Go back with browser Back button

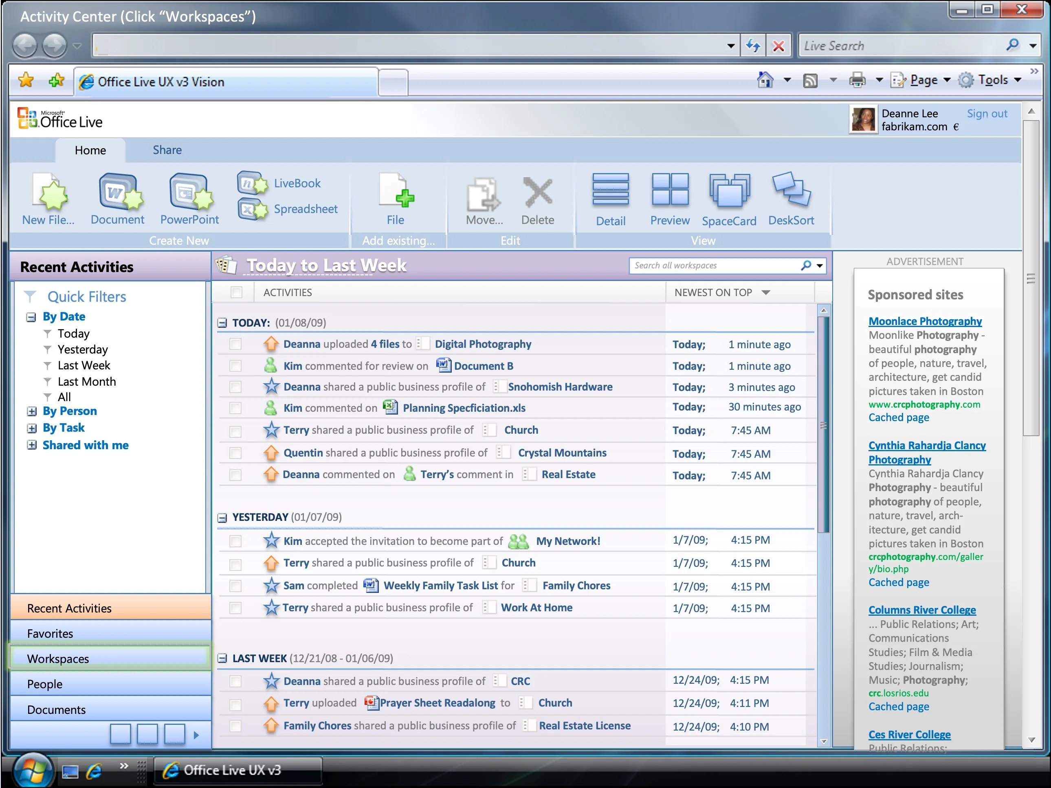[x=25, y=46]
